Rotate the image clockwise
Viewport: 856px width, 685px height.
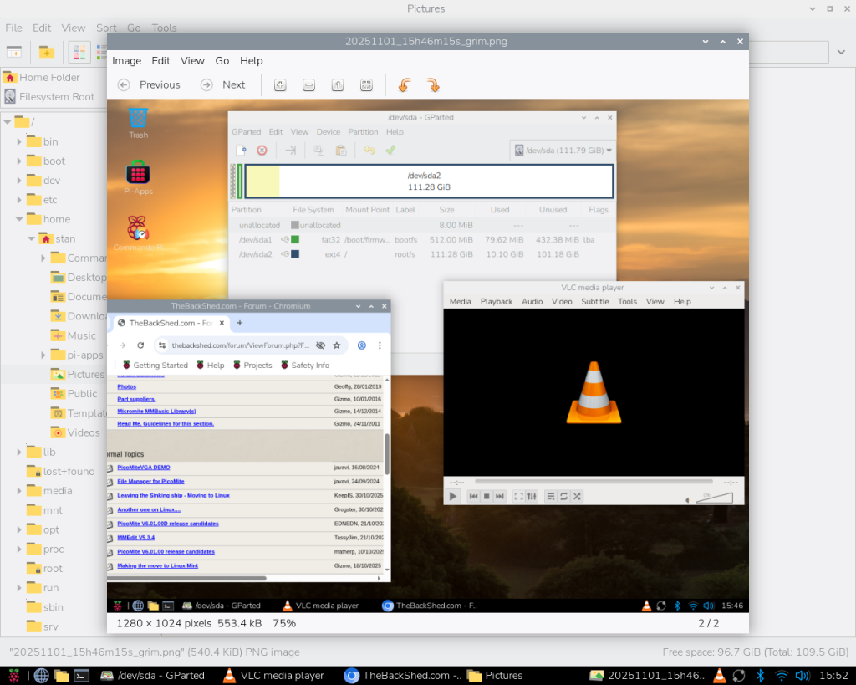point(433,84)
